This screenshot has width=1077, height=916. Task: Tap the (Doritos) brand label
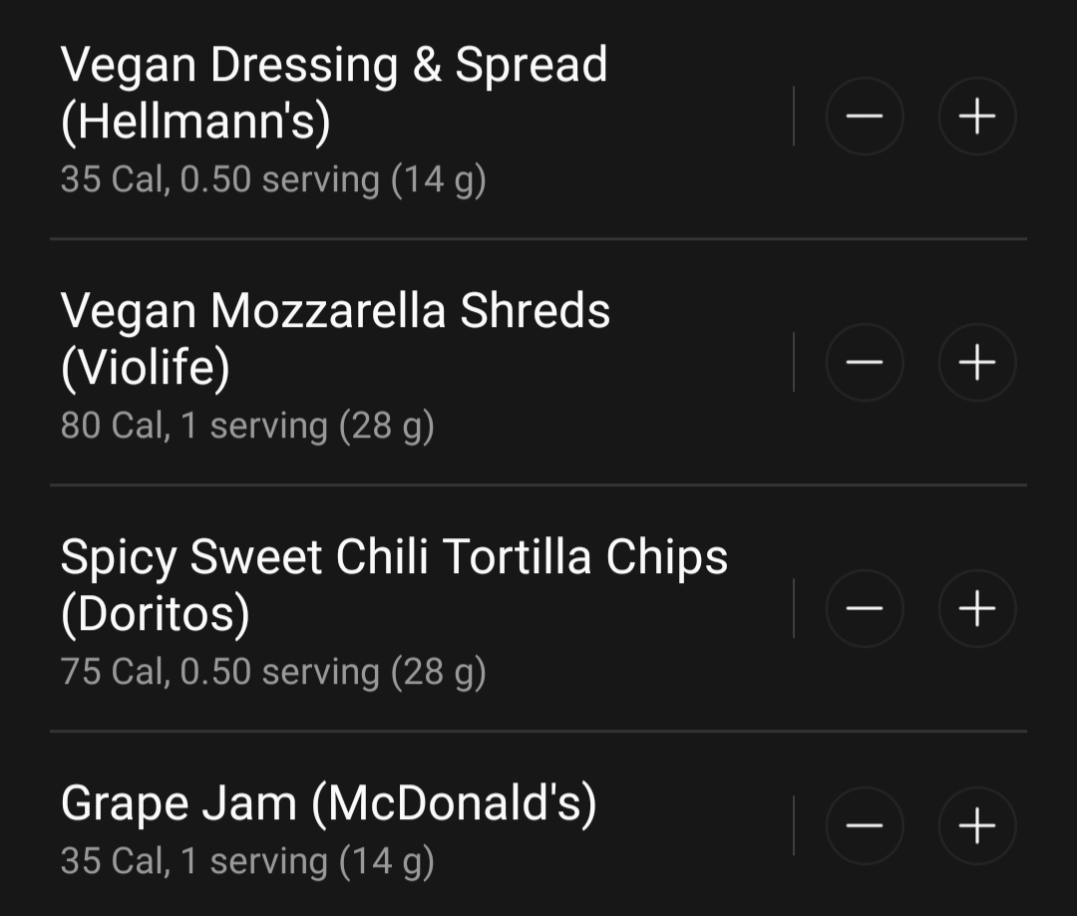(x=156, y=614)
